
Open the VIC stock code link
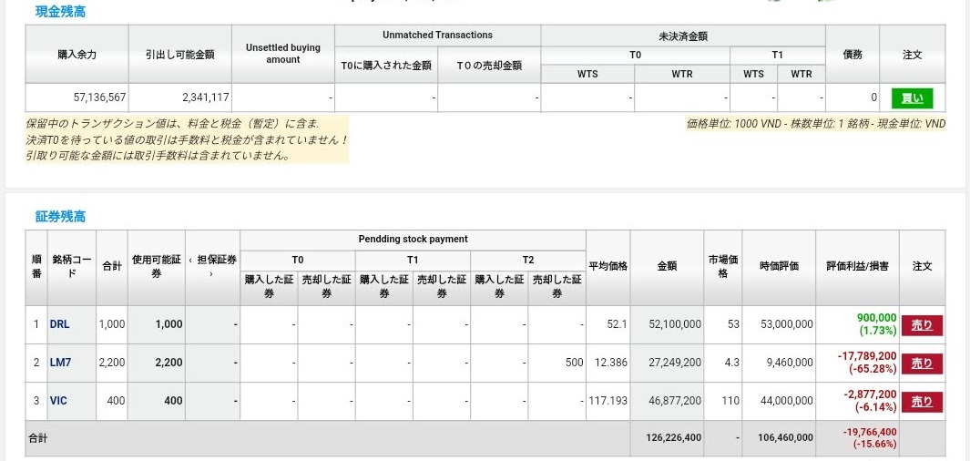[x=58, y=401]
